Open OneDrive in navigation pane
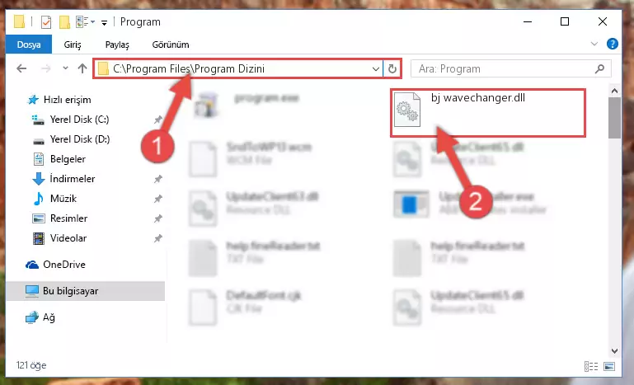Image resolution: width=634 pixels, height=385 pixels. tap(64, 265)
